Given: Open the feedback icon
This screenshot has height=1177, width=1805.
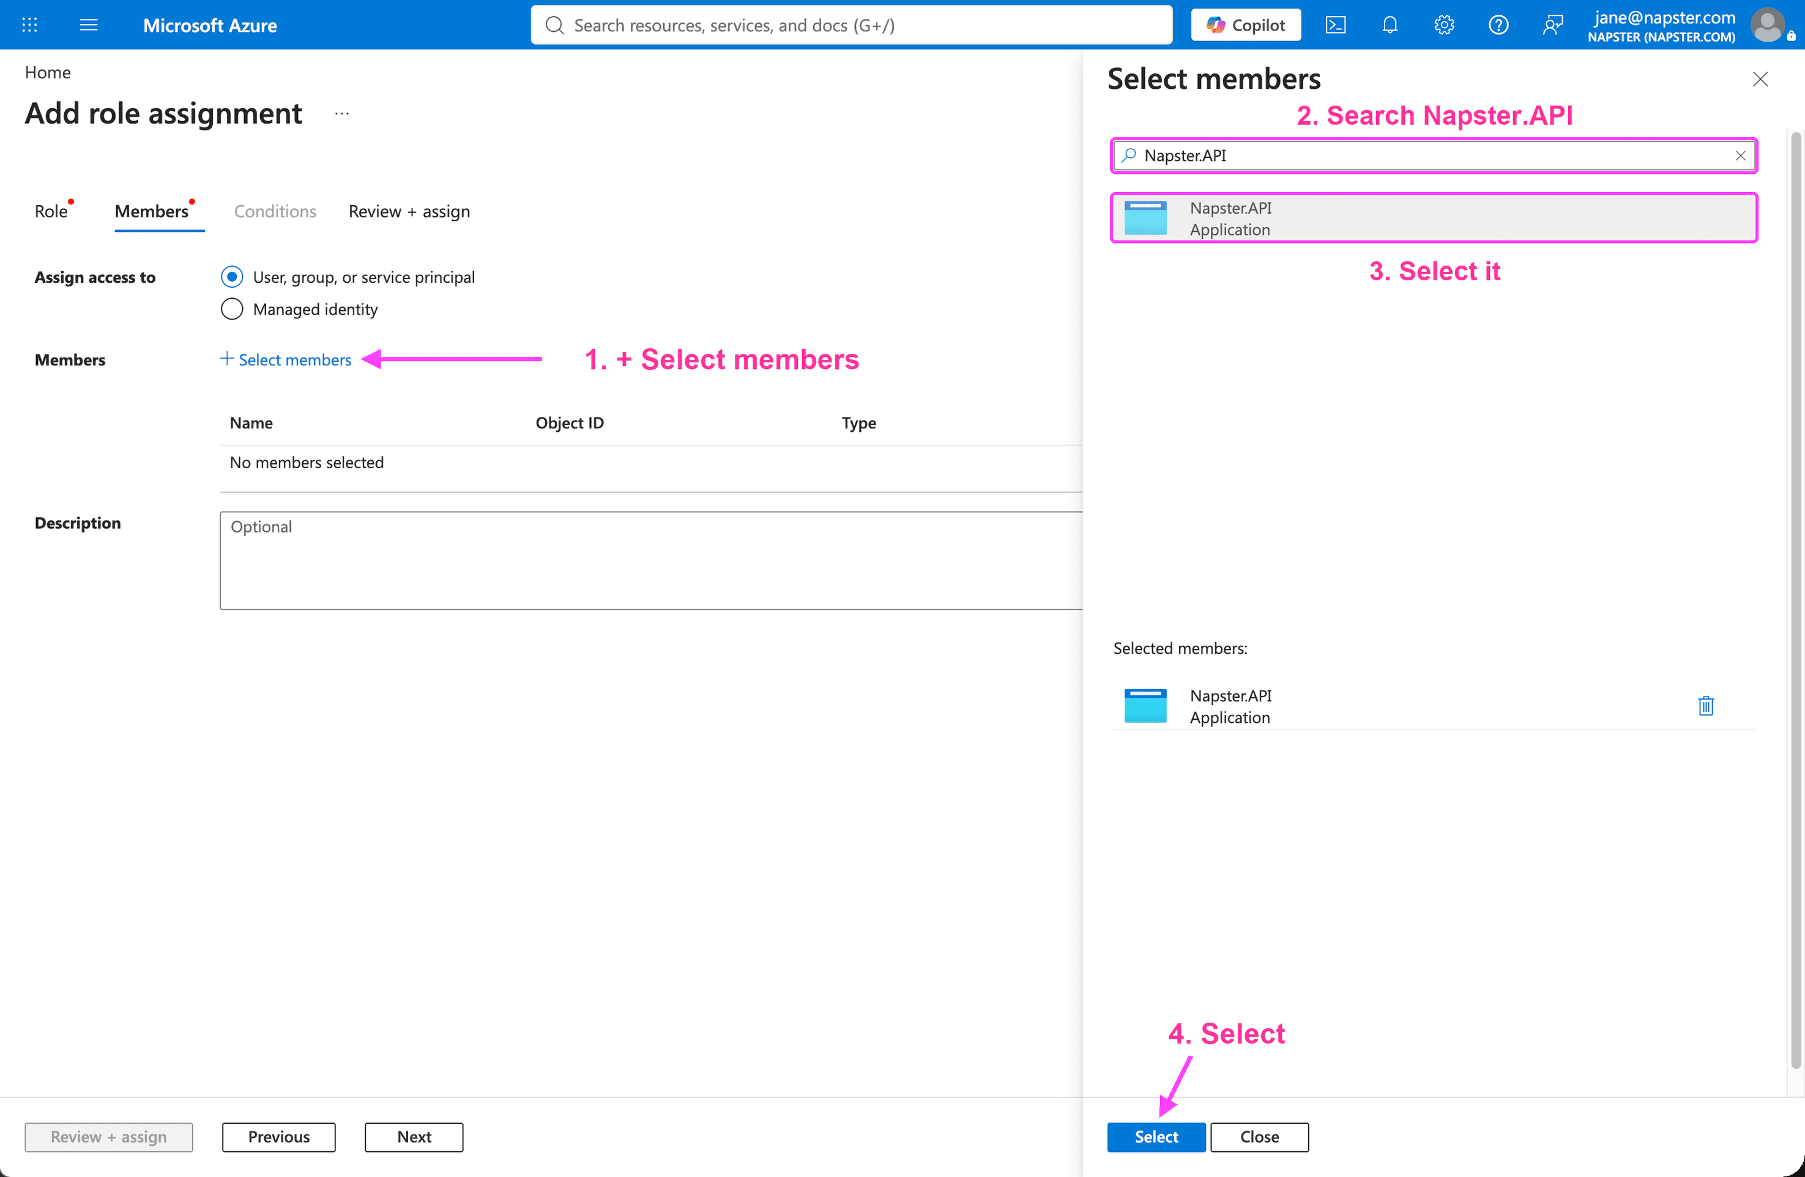Looking at the screenshot, I should (x=1552, y=25).
